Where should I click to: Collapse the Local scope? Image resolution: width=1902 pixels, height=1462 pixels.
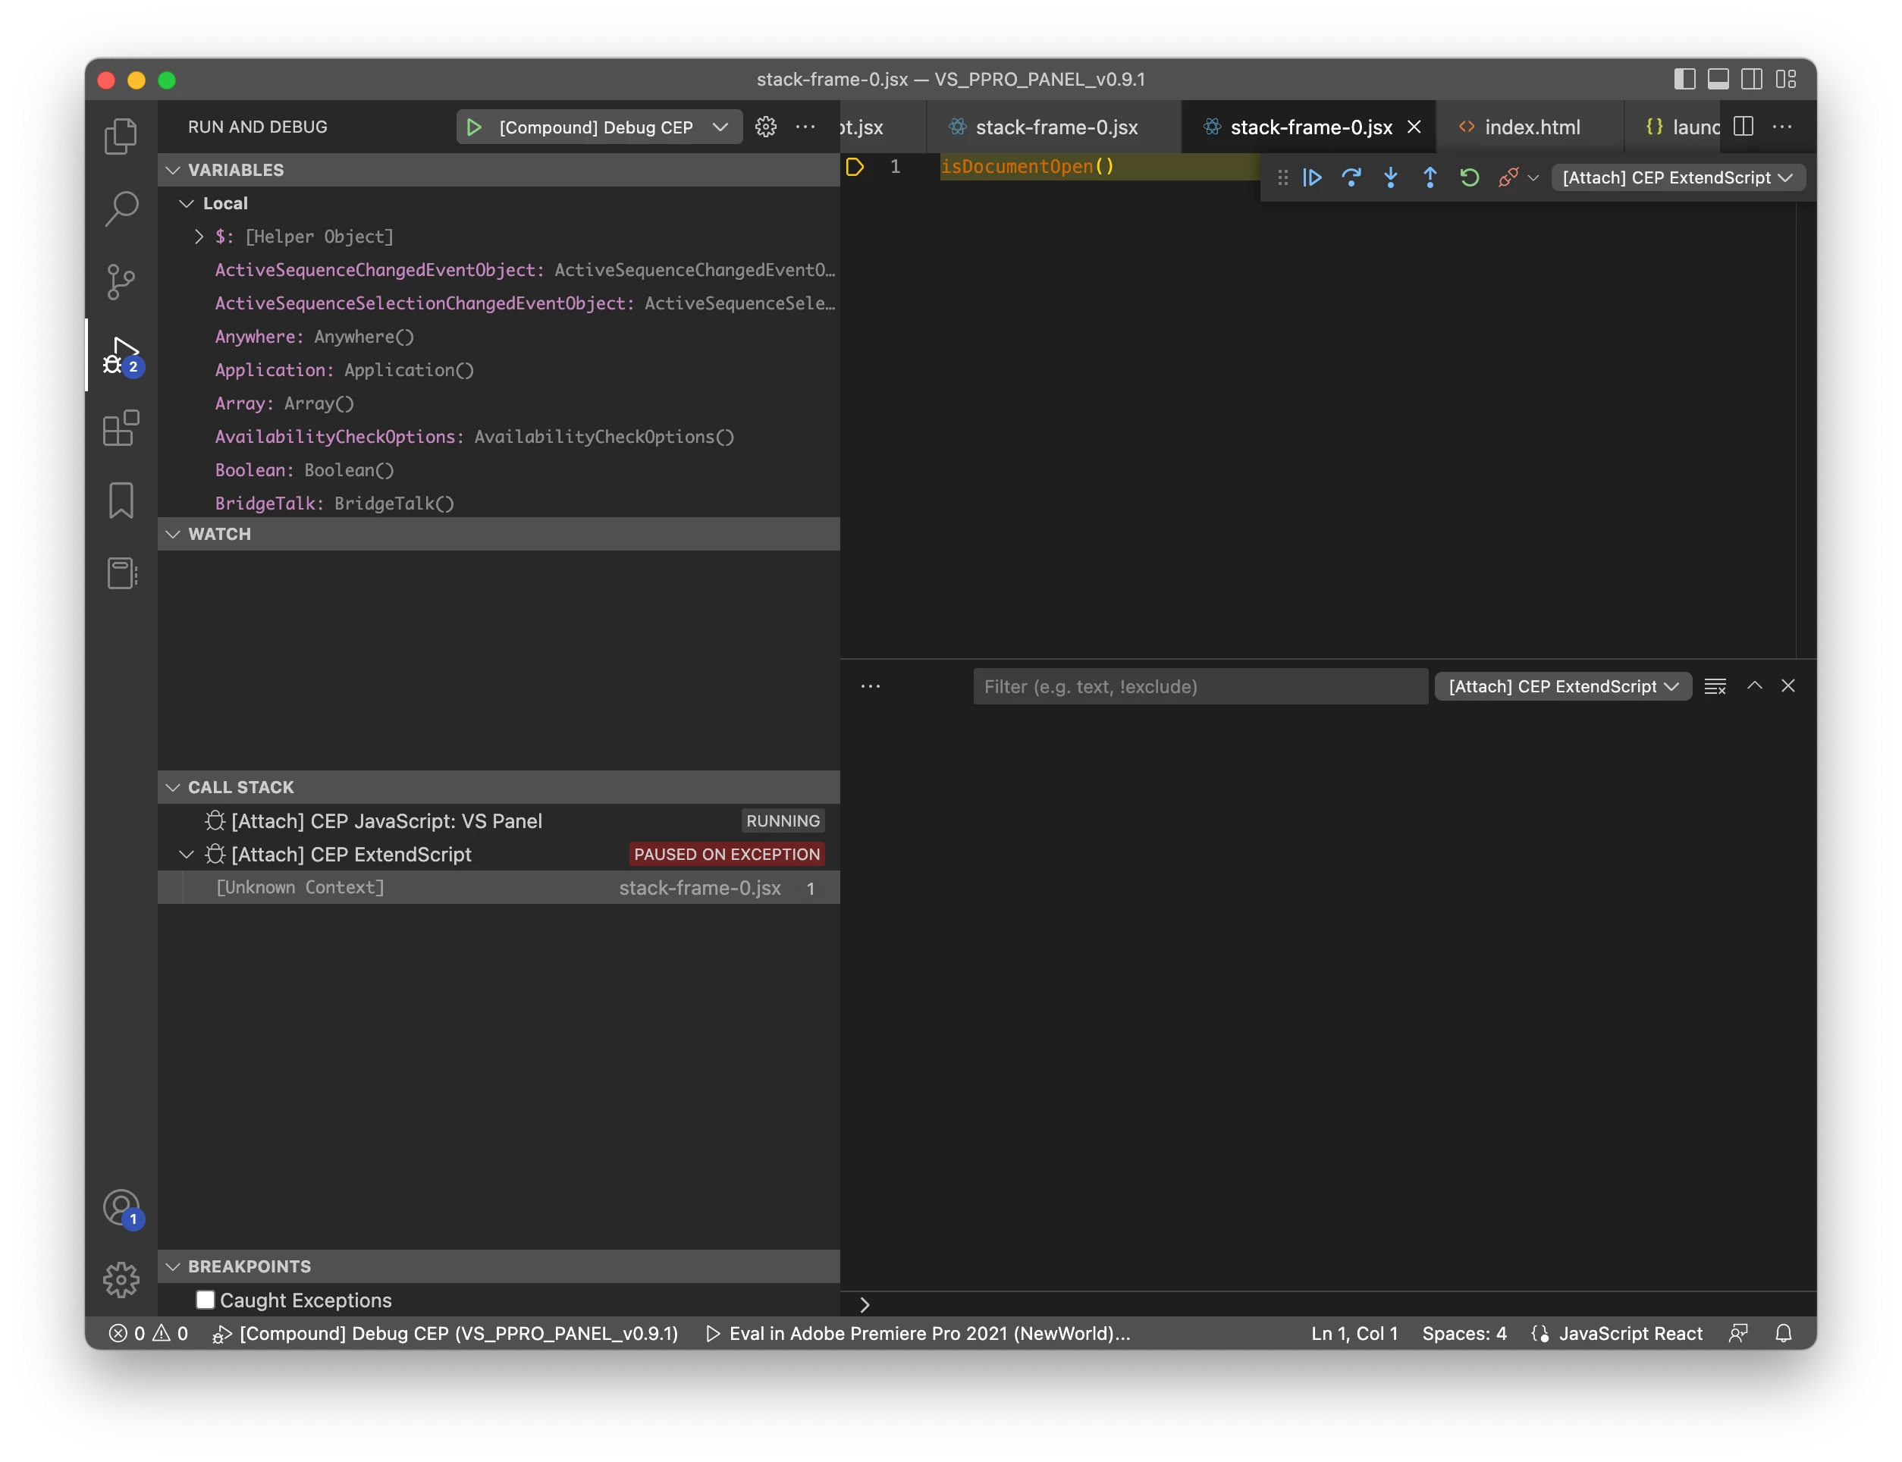pos(187,204)
